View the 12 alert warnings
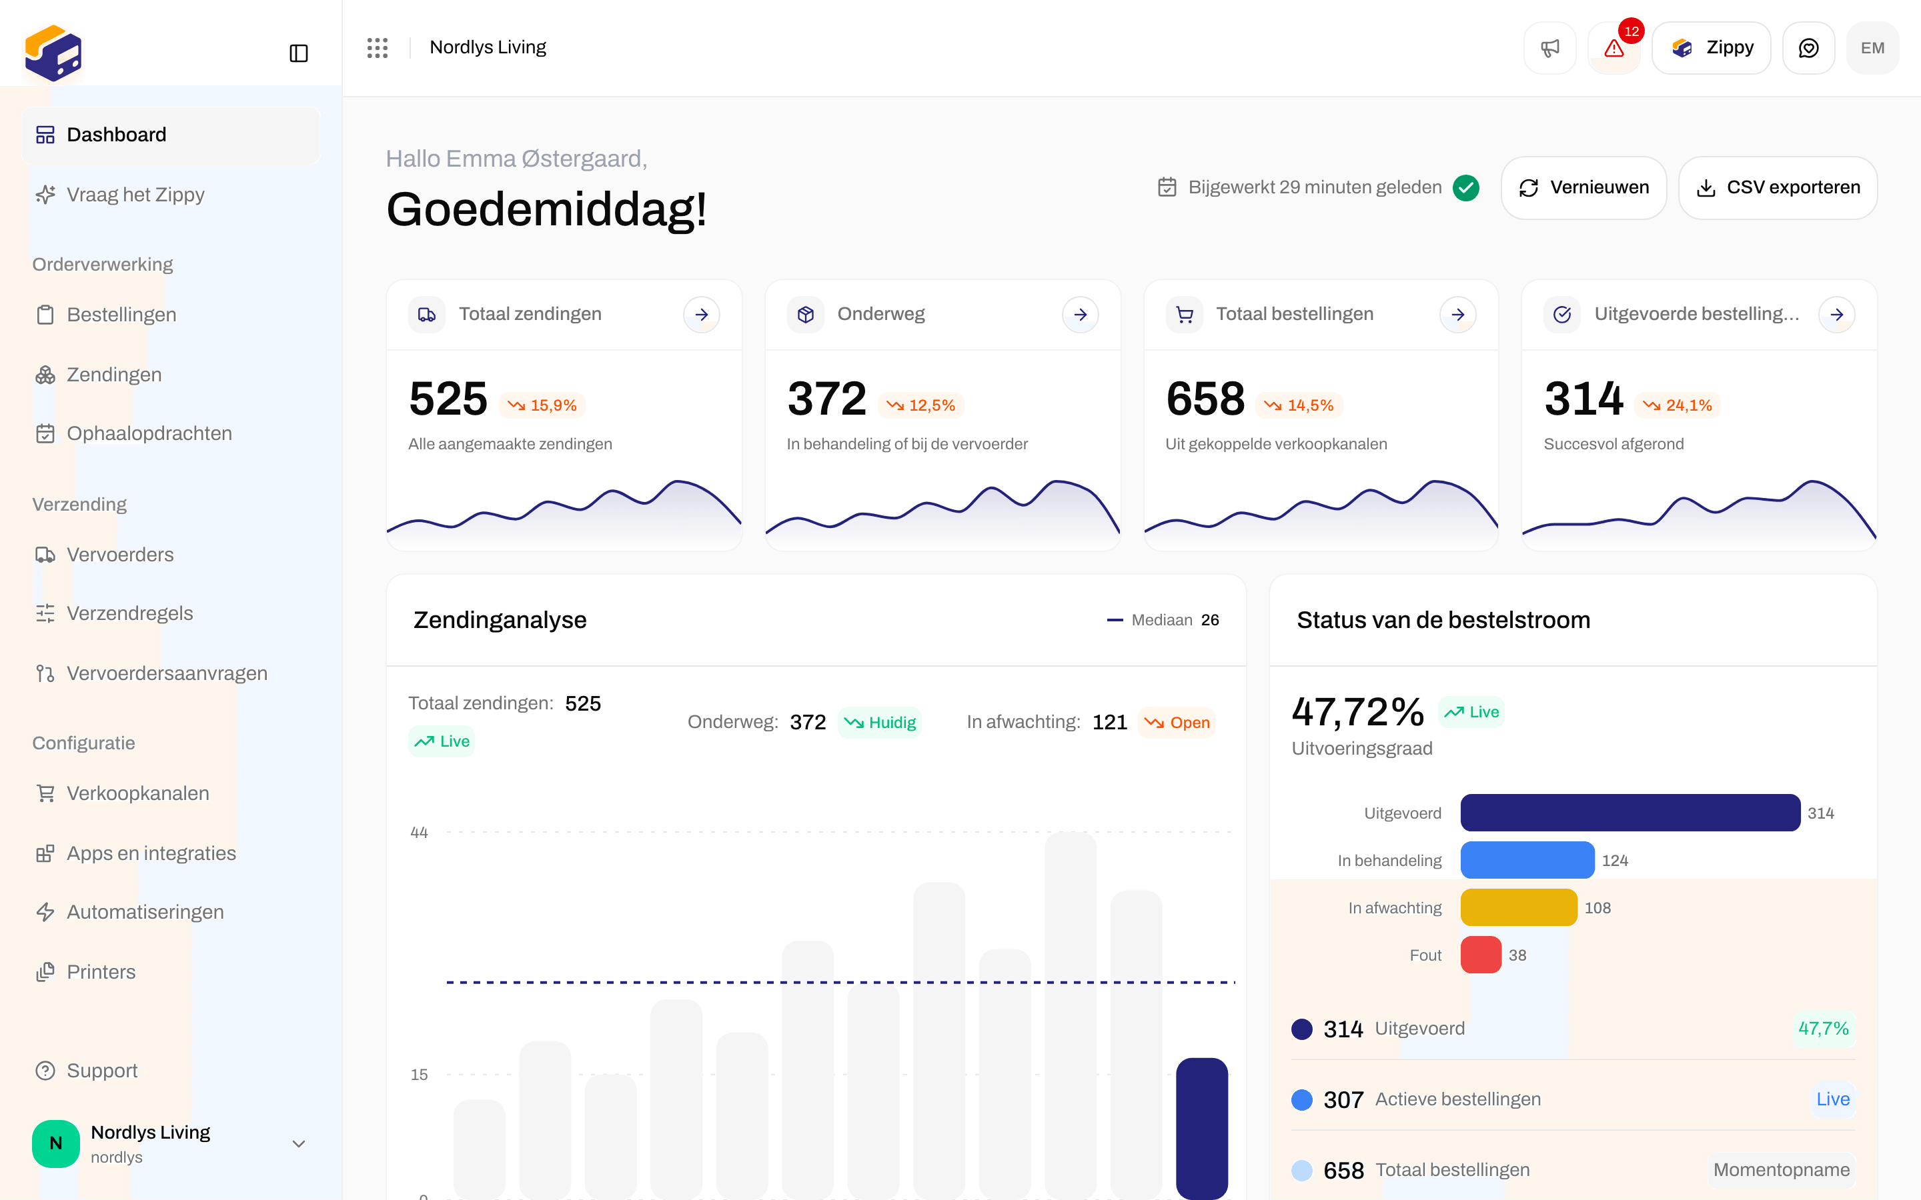The height and width of the screenshot is (1200, 1921). [x=1614, y=49]
